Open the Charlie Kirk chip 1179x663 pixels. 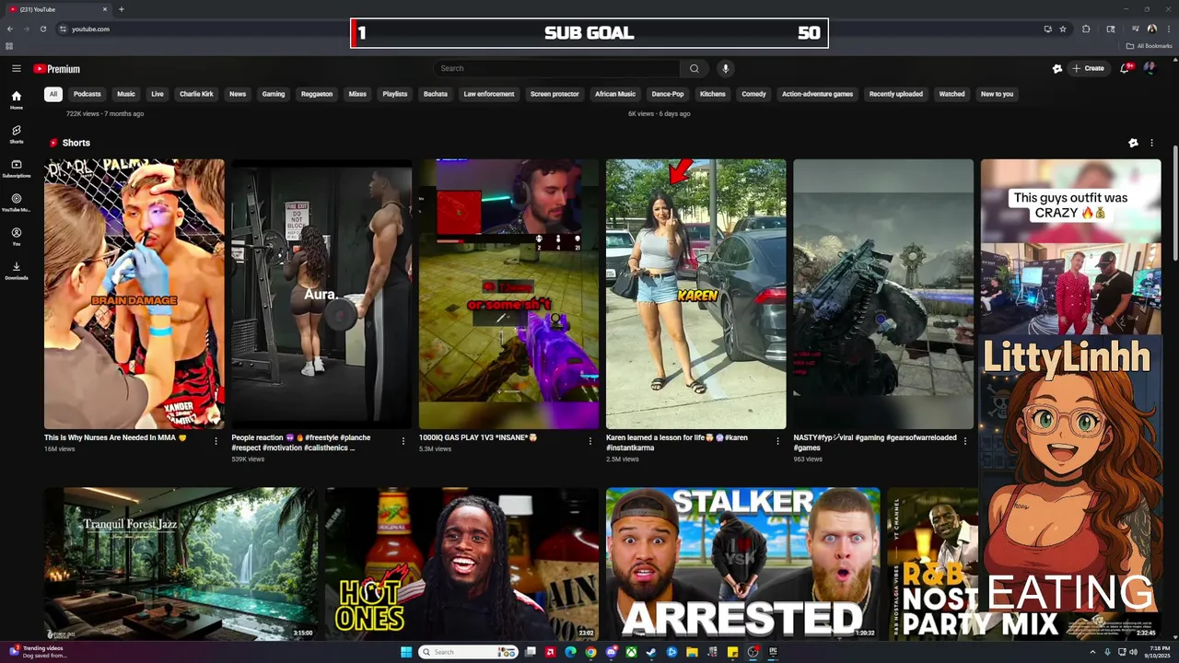pyautogui.click(x=196, y=94)
